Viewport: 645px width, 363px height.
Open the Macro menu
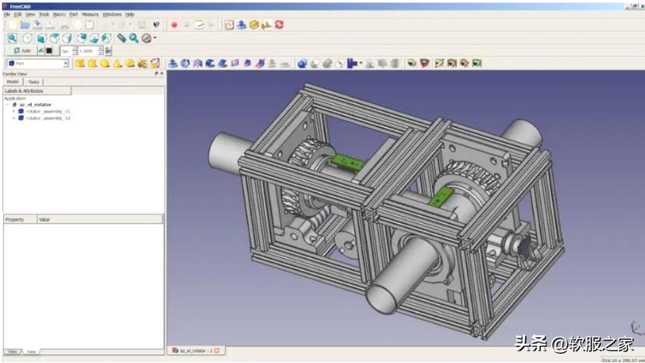tap(59, 14)
